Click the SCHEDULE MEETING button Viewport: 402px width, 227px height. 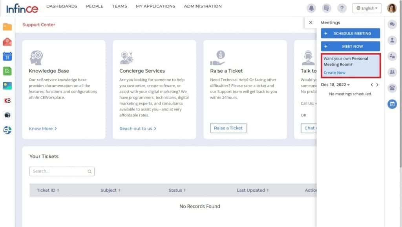pos(351,33)
